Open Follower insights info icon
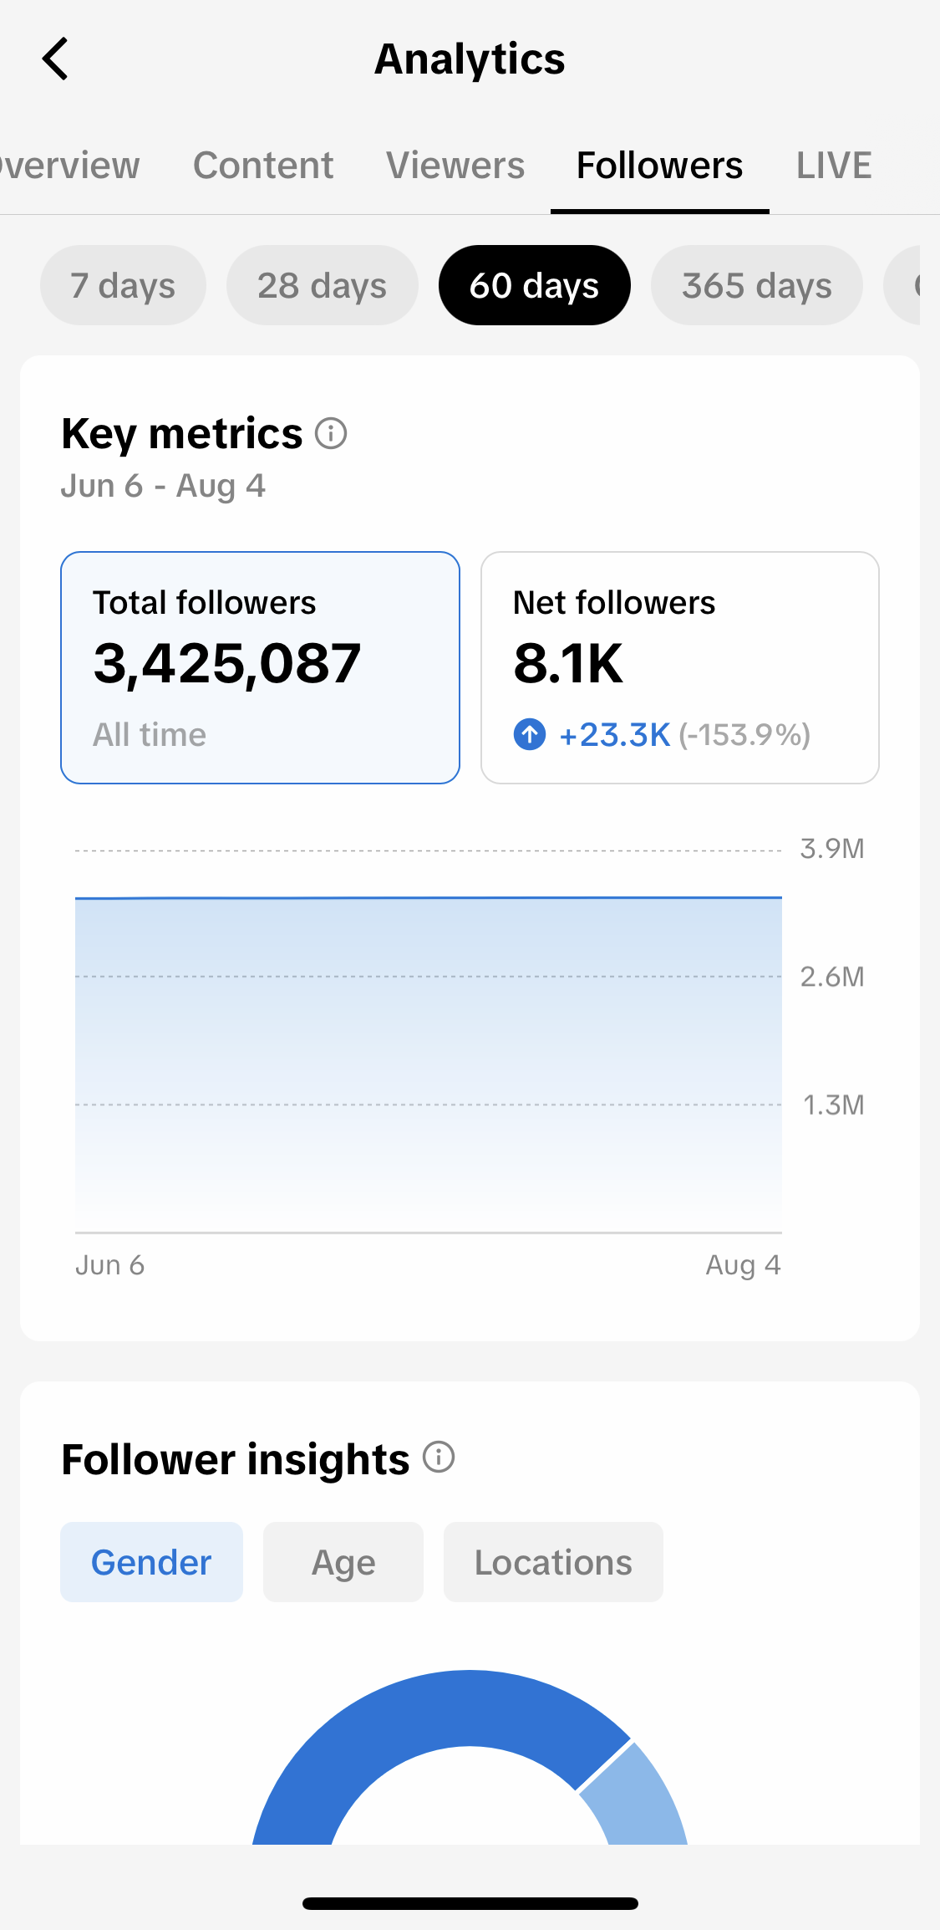Viewport: 940px width, 1930px height. coord(439,1457)
